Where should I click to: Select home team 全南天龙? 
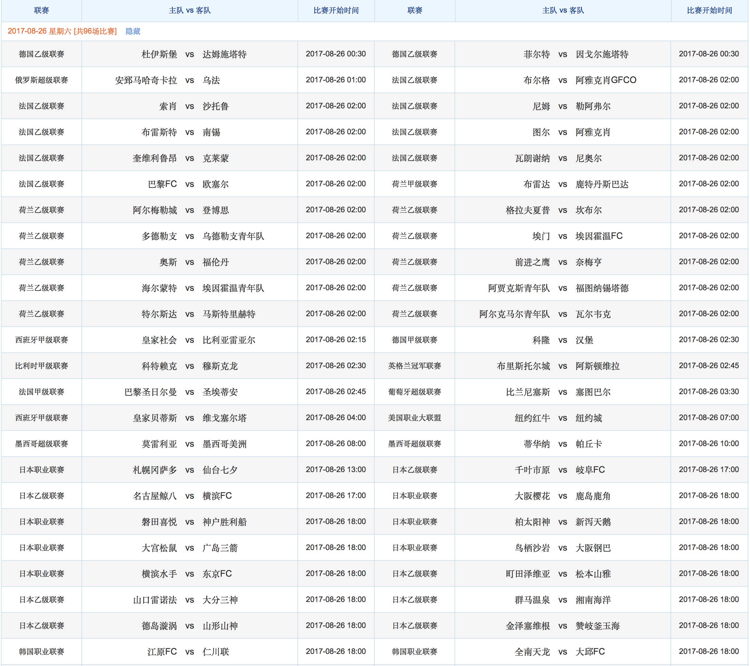(x=532, y=652)
